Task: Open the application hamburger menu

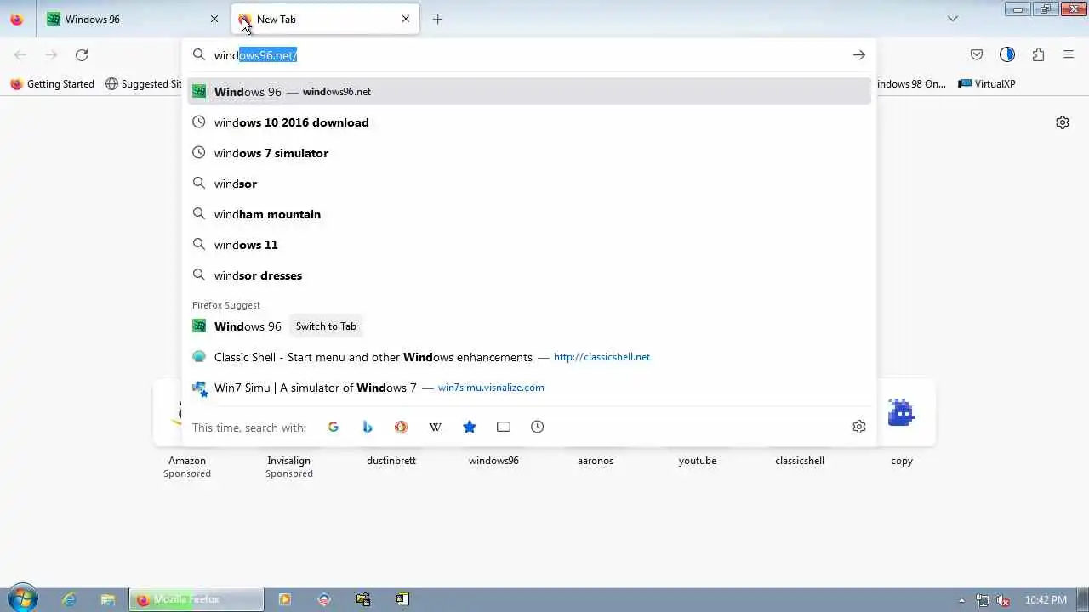Action: (1069, 55)
